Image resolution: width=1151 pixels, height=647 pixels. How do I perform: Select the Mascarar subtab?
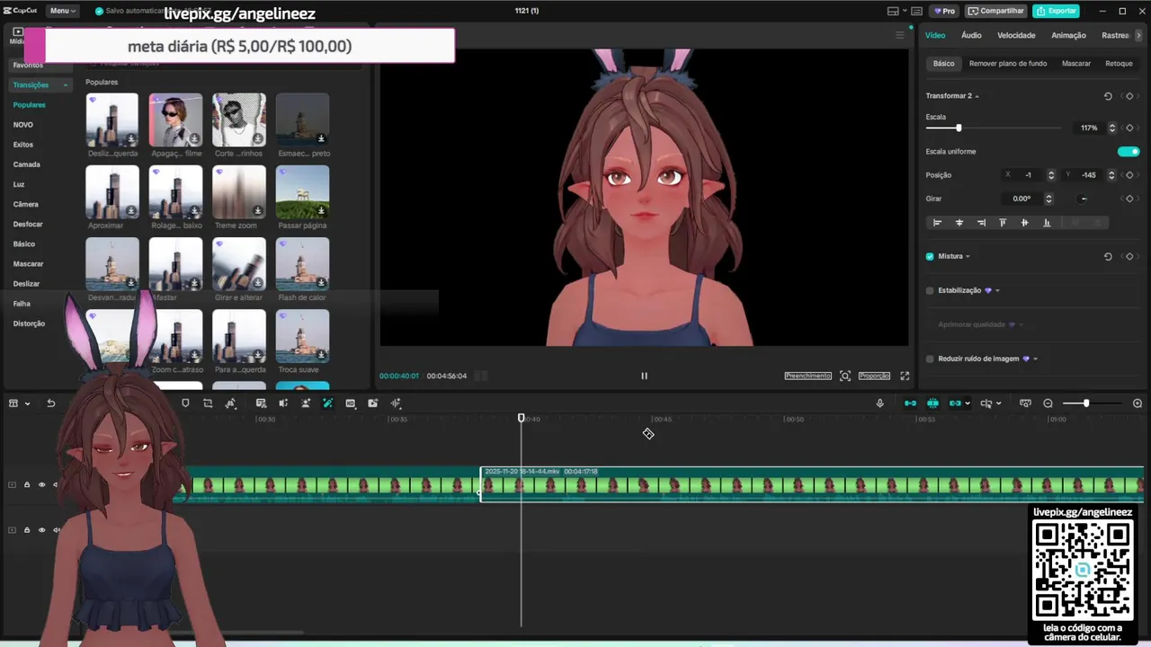click(x=1075, y=64)
